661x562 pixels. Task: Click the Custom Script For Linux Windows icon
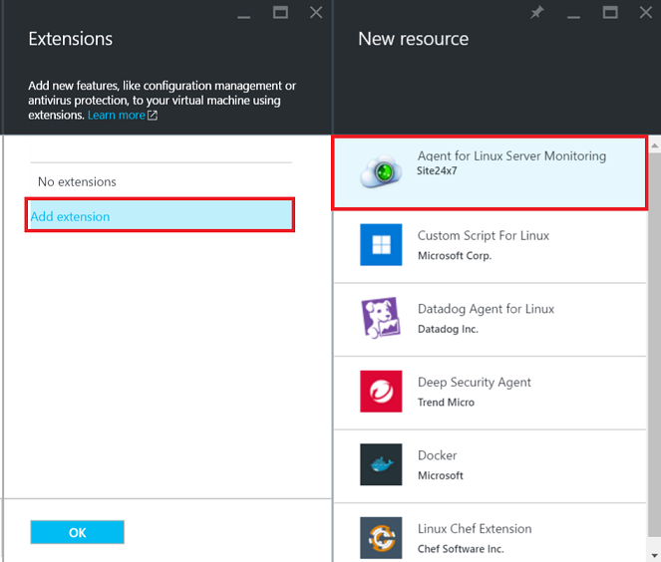[x=381, y=245]
